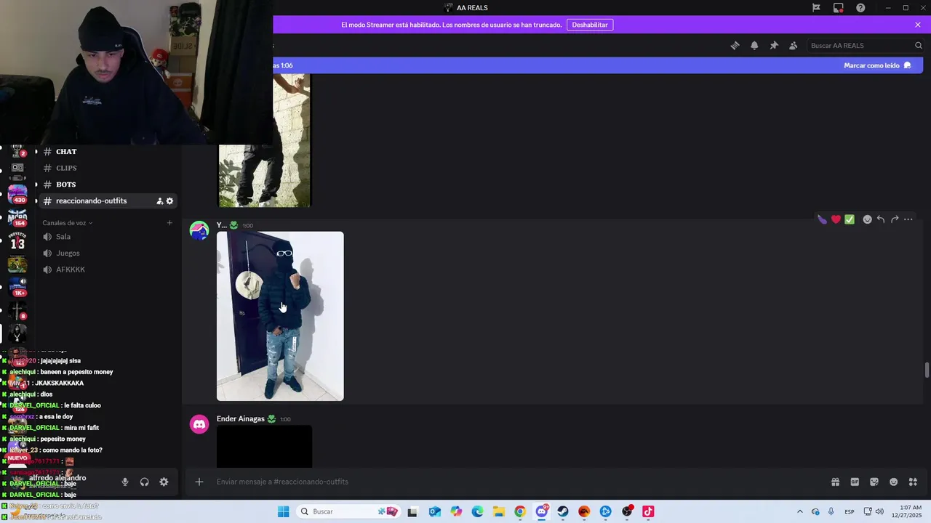Click the chat scrollbar thumb
This screenshot has width=931, height=523.
click(x=927, y=370)
